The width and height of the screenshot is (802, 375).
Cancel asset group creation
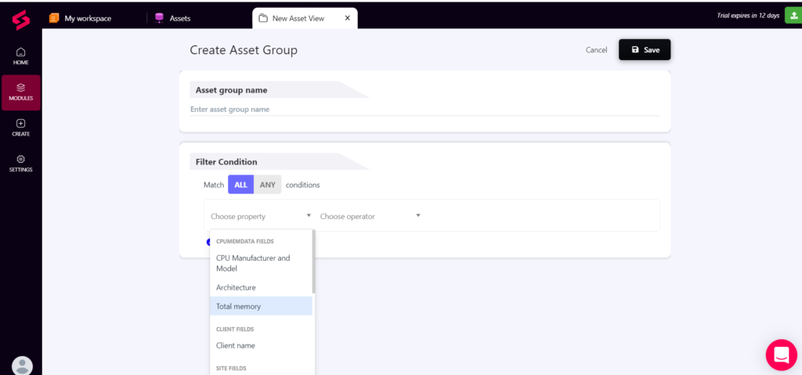[596, 49]
